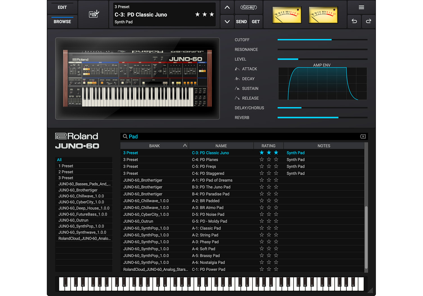Rate Classic Pad two stars
The height and width of the screenshot is (296, 423).
(269, 228)
